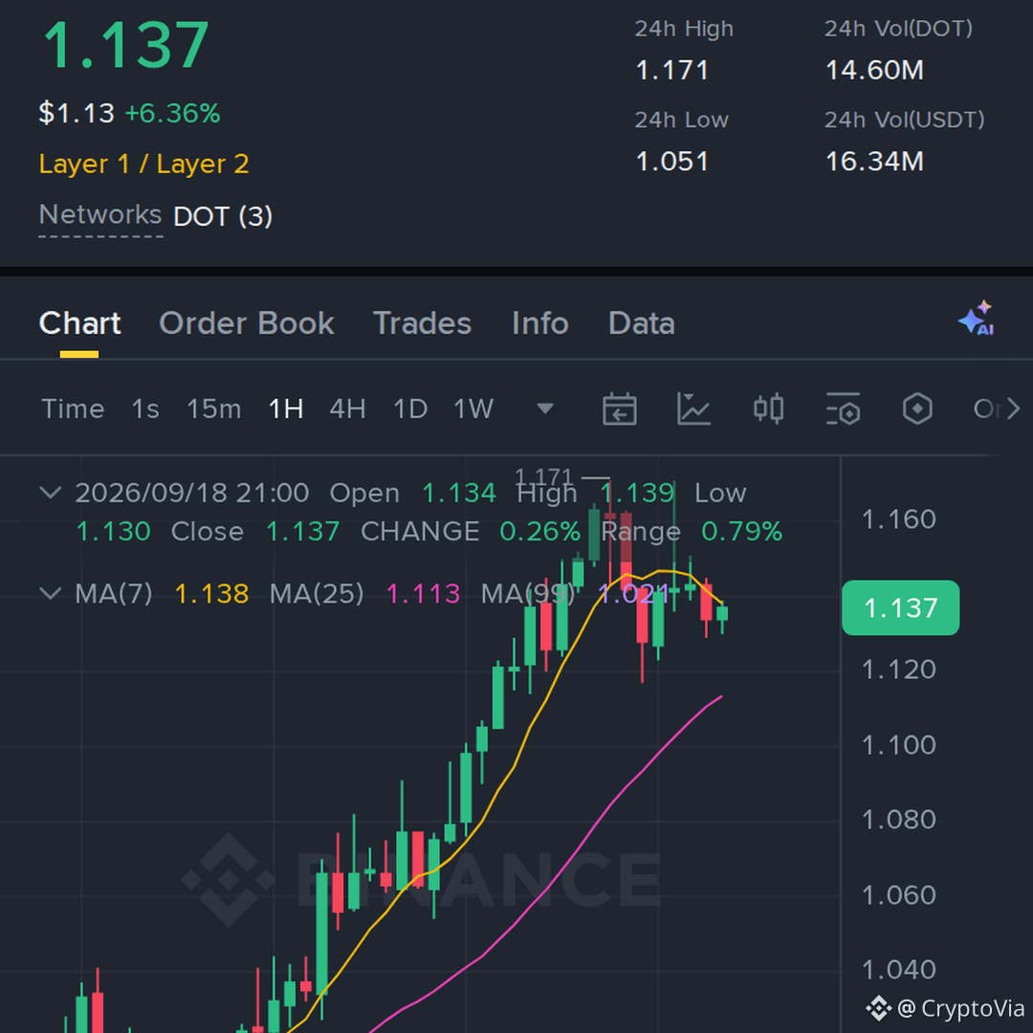This screenshot has height=1033, width=1033.
Task: Click the right arrow to show more tools
Action: pyautogui.click(x=1014, y=409)
